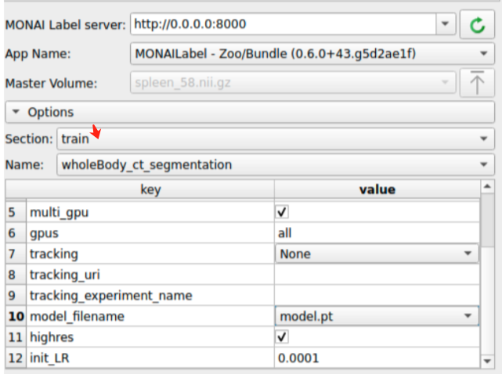502x374 pixels.
Task: Click the 'model_filename' key cell
Action: [x=150, y=316]
